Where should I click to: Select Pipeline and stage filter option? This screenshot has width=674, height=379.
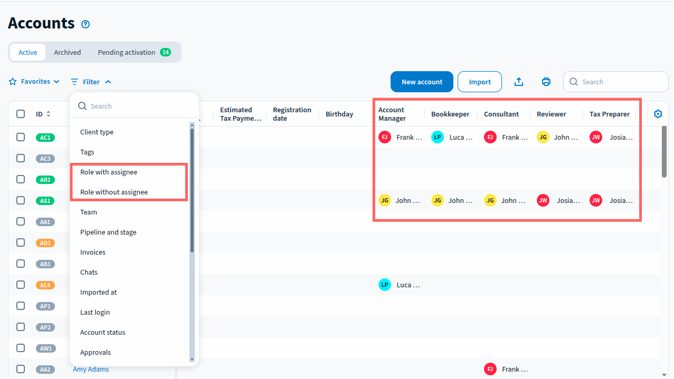tap(108, 232)
